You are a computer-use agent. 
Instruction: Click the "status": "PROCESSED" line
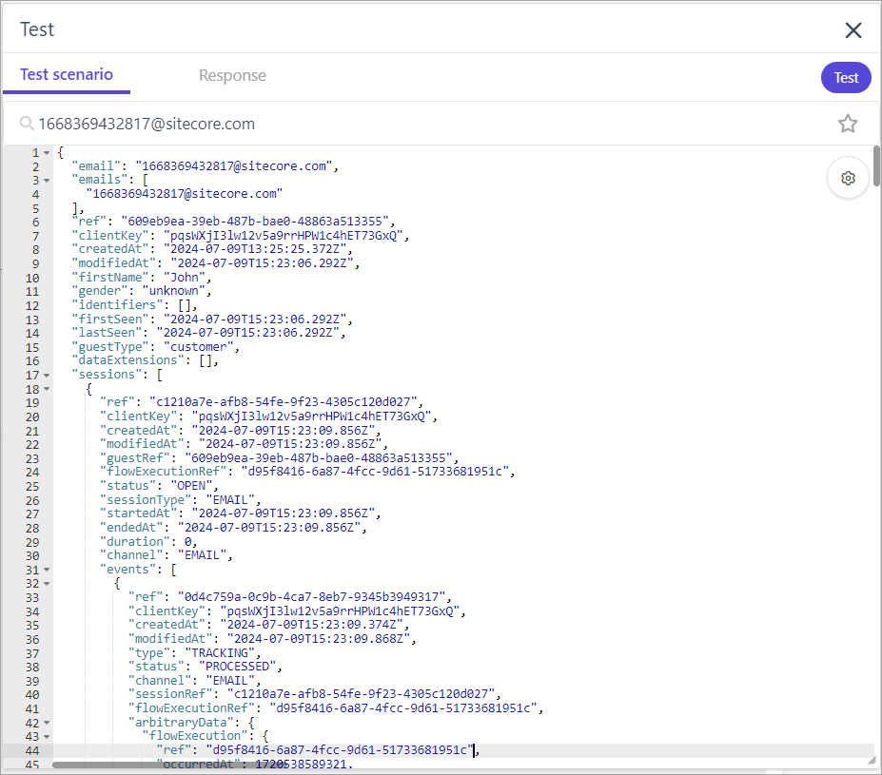(x=205, y=667)
